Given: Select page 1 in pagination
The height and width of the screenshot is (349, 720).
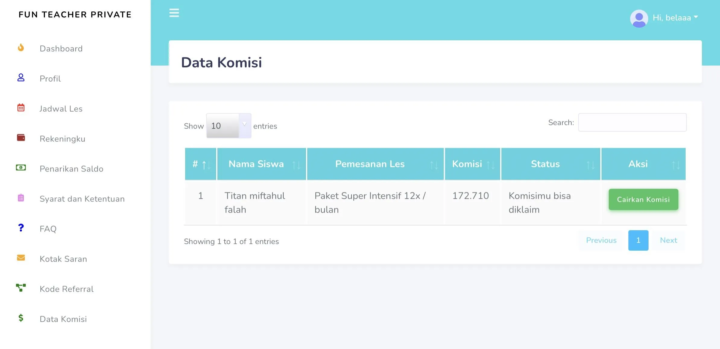Looking at the screenshot, I should coord(638,240).
